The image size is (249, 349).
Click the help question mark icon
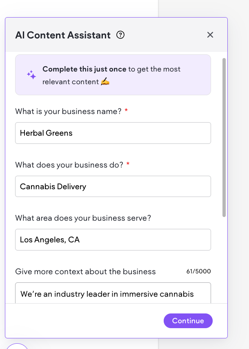[120, 35]
